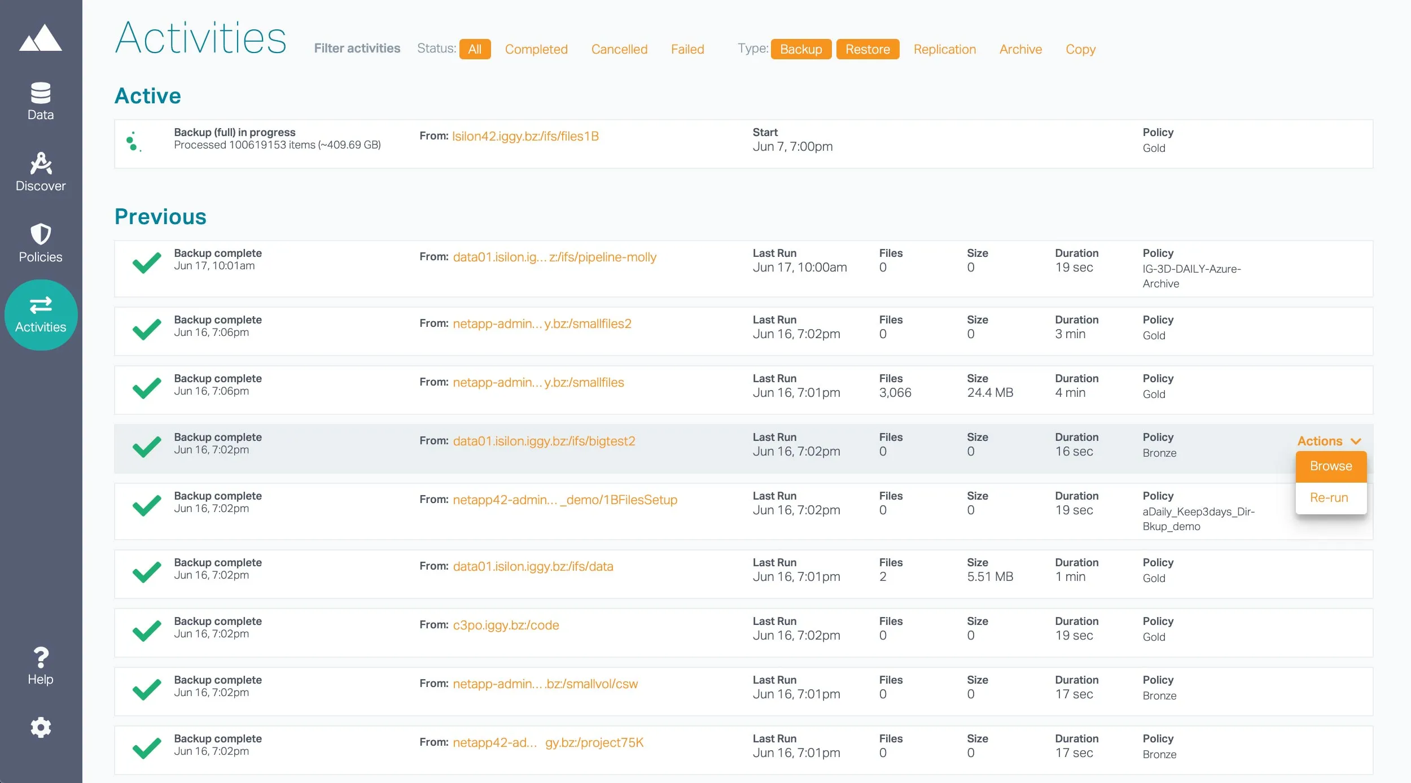Image resolution: width=1411 pixels, height=783 pixels.
Task: Open the smallvol/csw source link
Action: pyautogui.click(x=545, y=684)
